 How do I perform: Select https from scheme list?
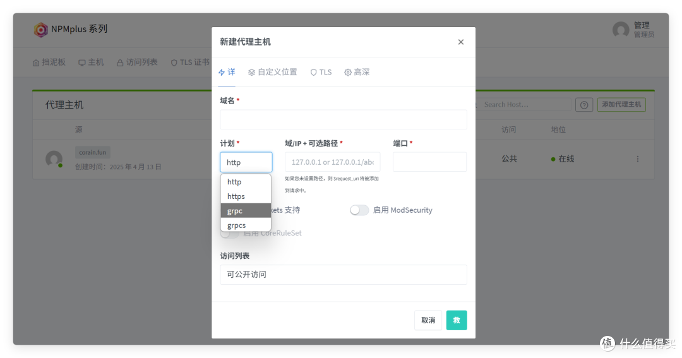pos(246,196)
